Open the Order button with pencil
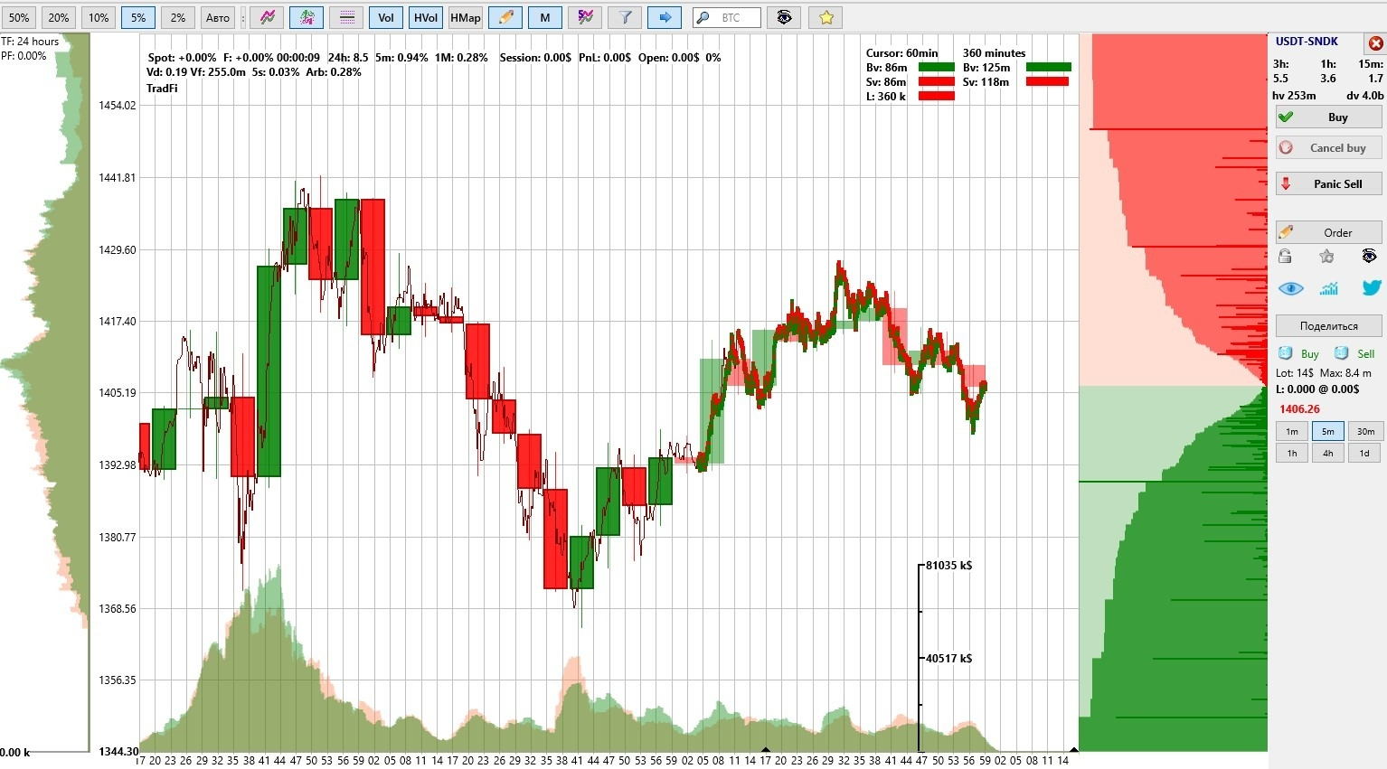The image size is (1387, 769). tap(1328, 232)
